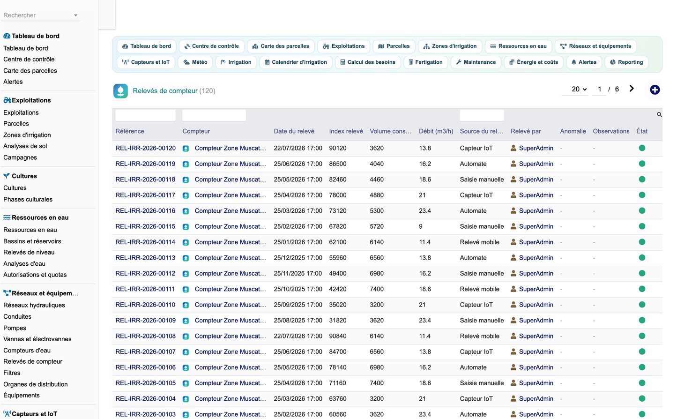Open Carte des parcelles in sidebar
677x419 pixels.
point(30,71)
